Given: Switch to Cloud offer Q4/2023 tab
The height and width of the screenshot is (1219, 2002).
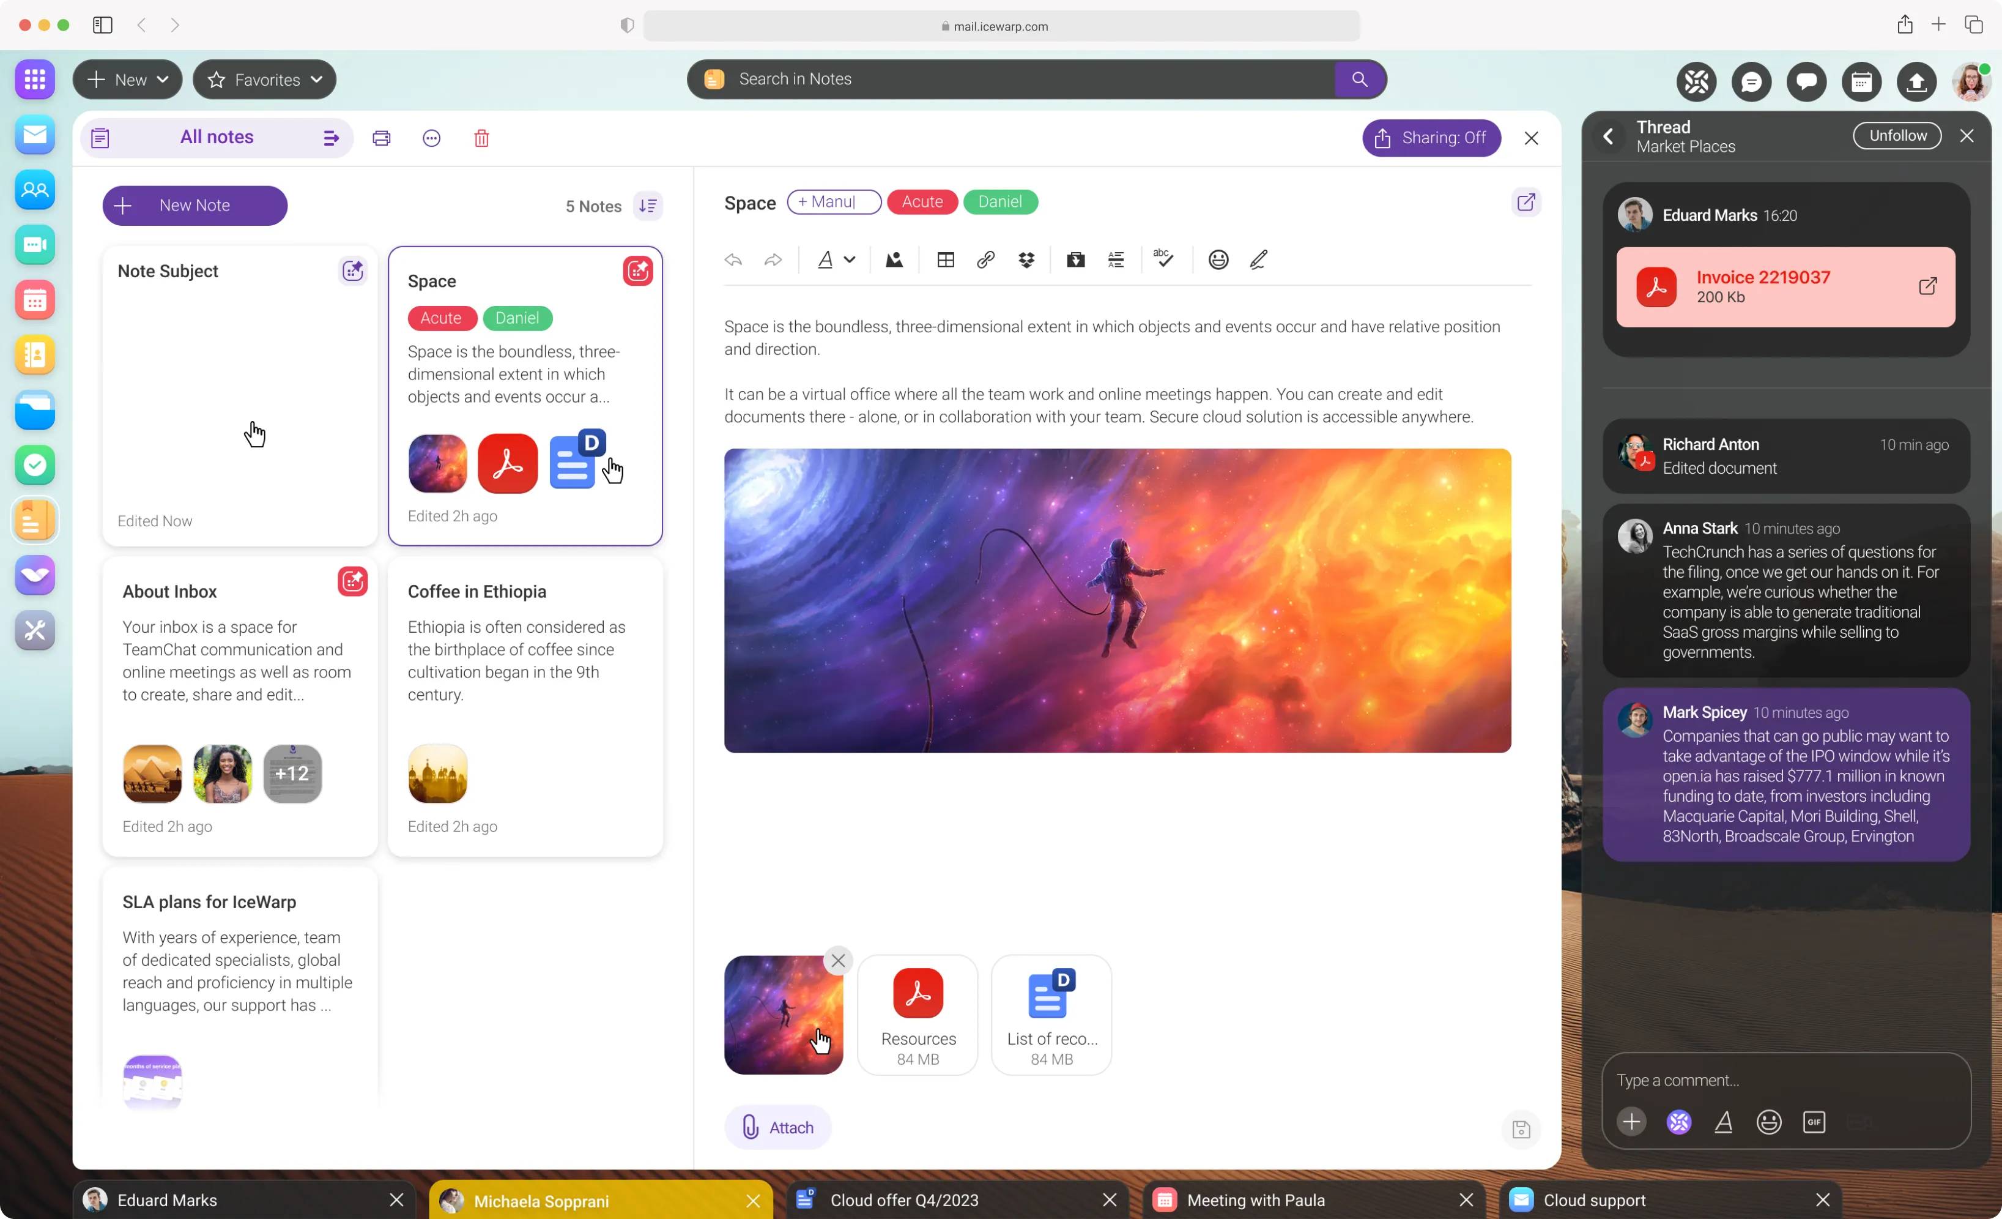Looking at the screenshot, I should [903, 1200].
